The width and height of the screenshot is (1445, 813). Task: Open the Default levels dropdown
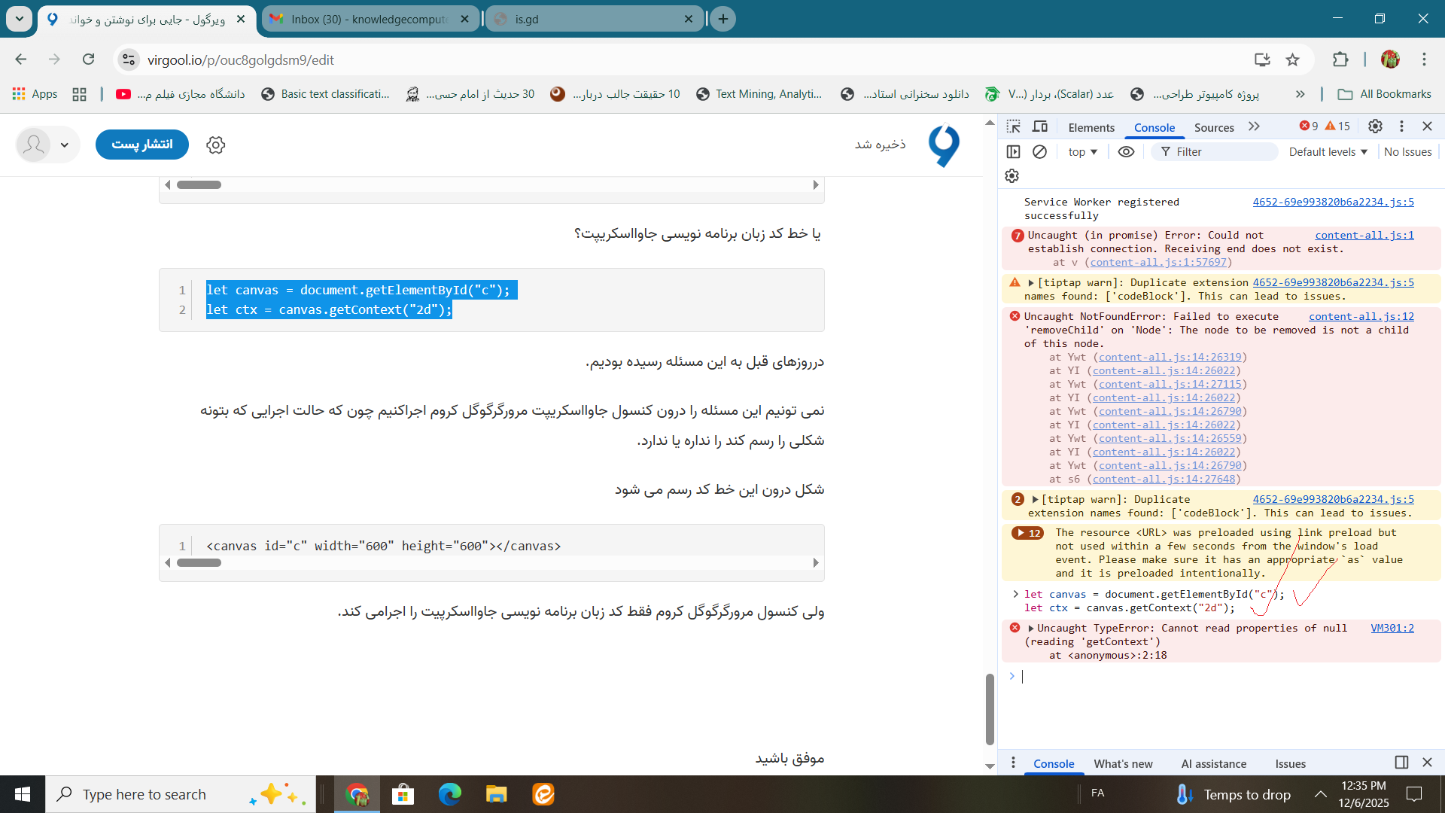point(1328,152)
